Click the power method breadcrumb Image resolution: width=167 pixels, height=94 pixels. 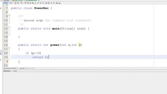[x=22, y=68]
